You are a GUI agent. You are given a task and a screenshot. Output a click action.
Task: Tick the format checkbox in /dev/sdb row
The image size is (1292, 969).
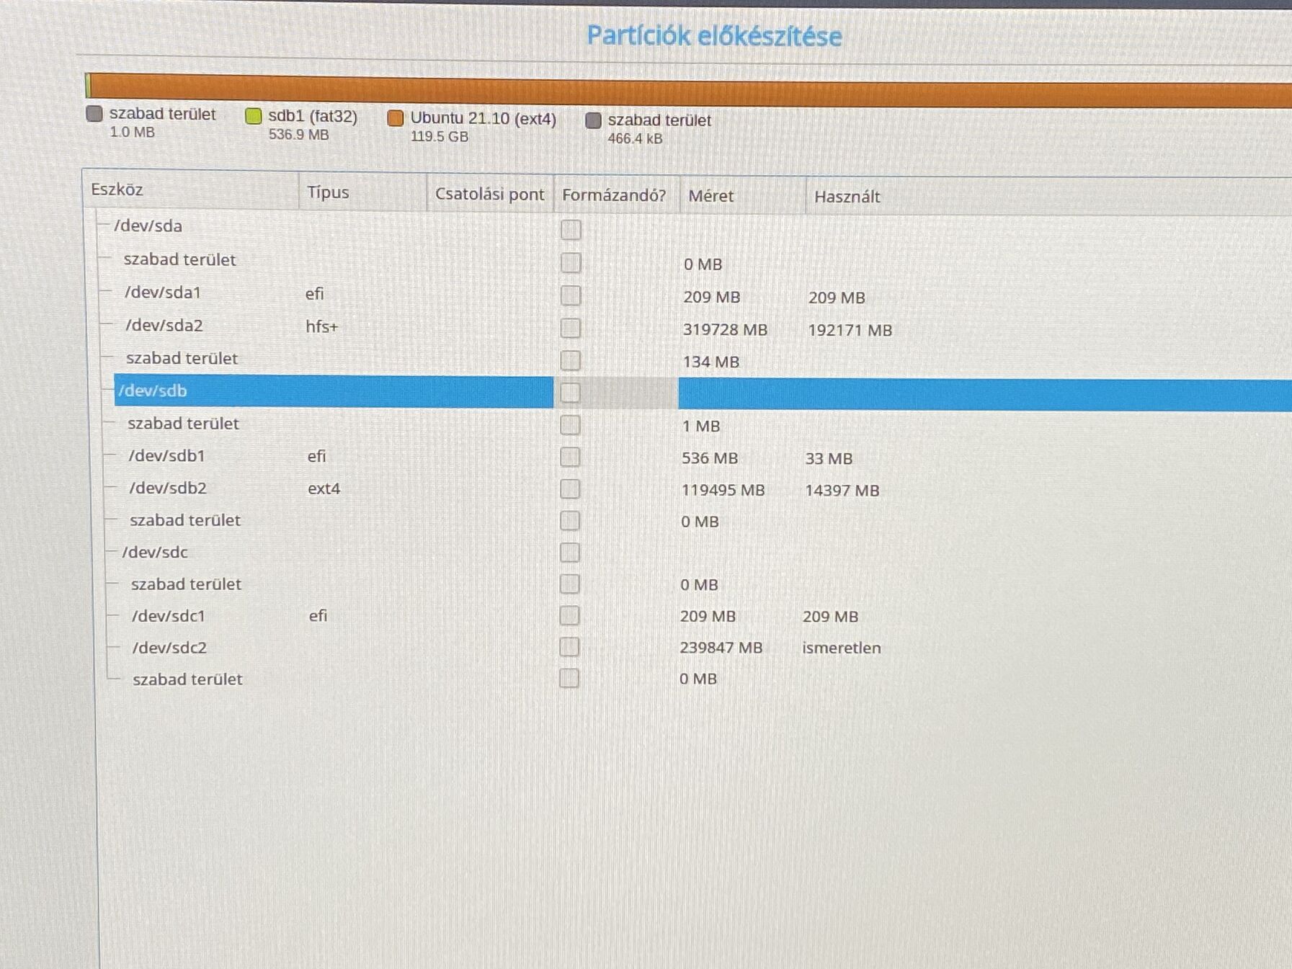[570, 393]
